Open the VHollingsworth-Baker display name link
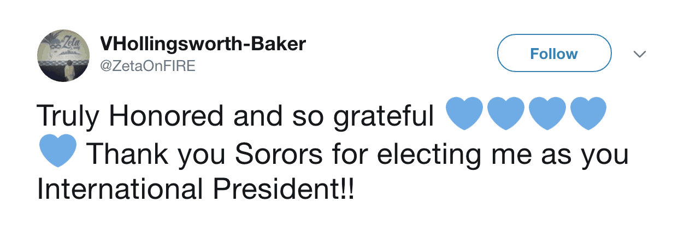 coord(203,44)
